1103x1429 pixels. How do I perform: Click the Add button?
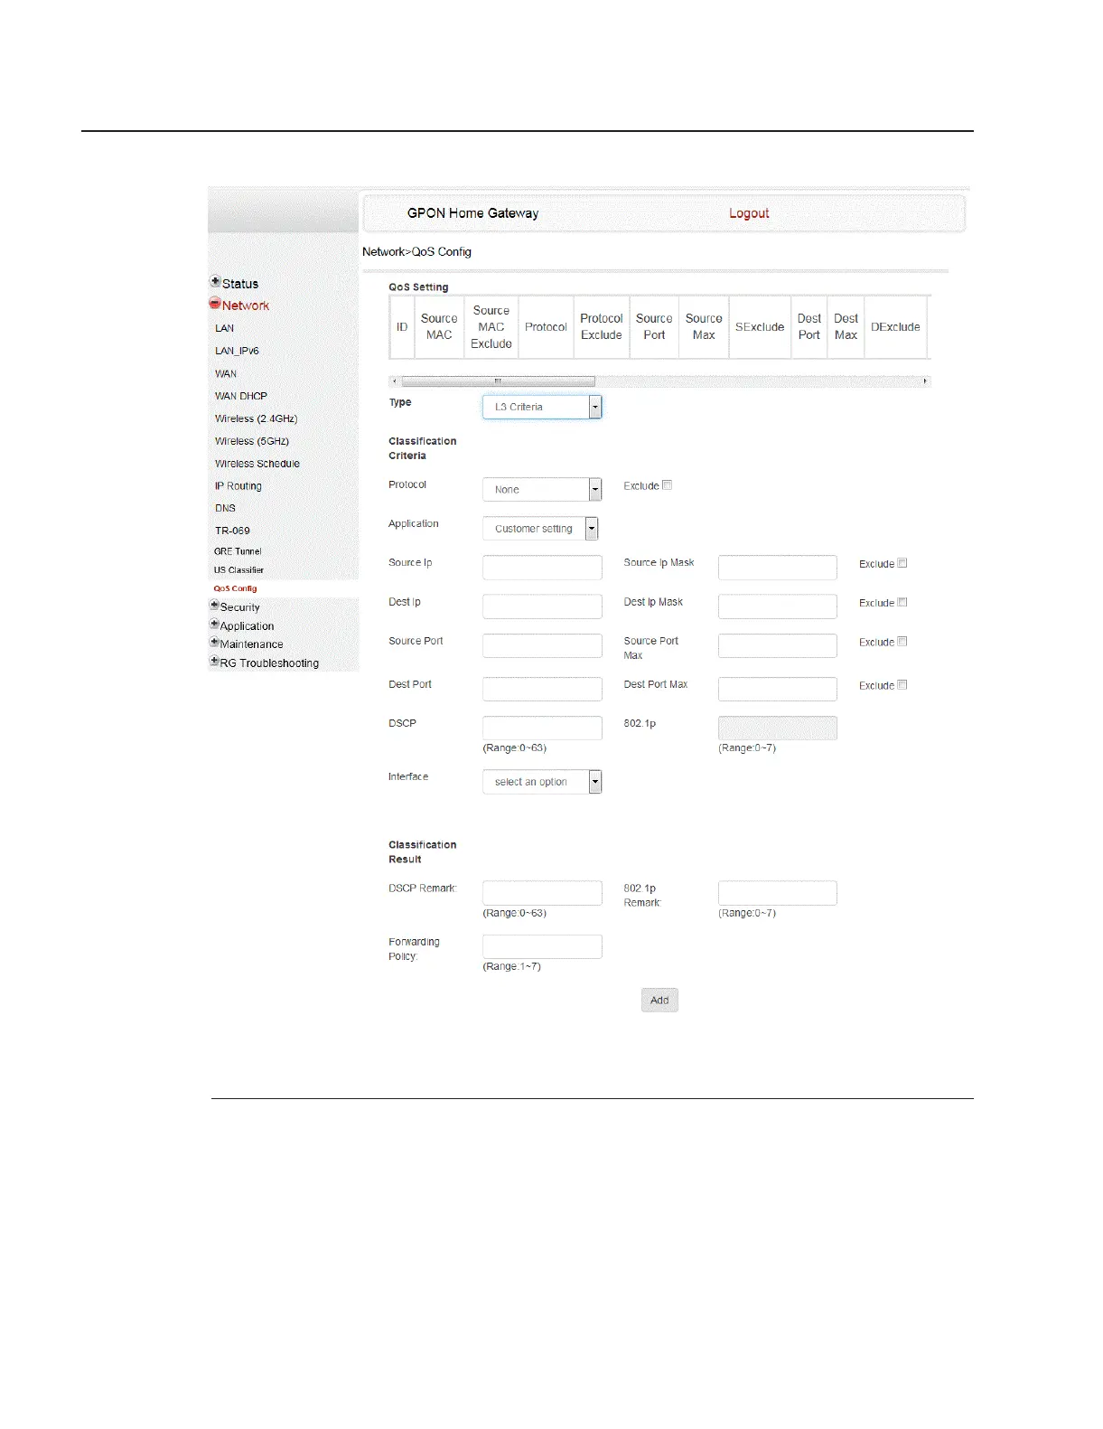659,1000
